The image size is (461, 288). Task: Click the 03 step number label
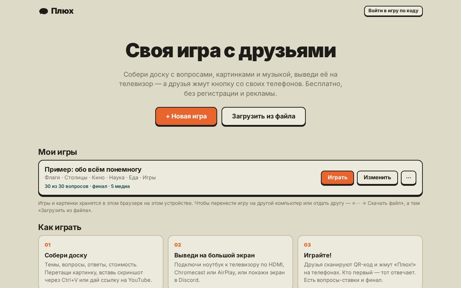(x=307, y=245)
